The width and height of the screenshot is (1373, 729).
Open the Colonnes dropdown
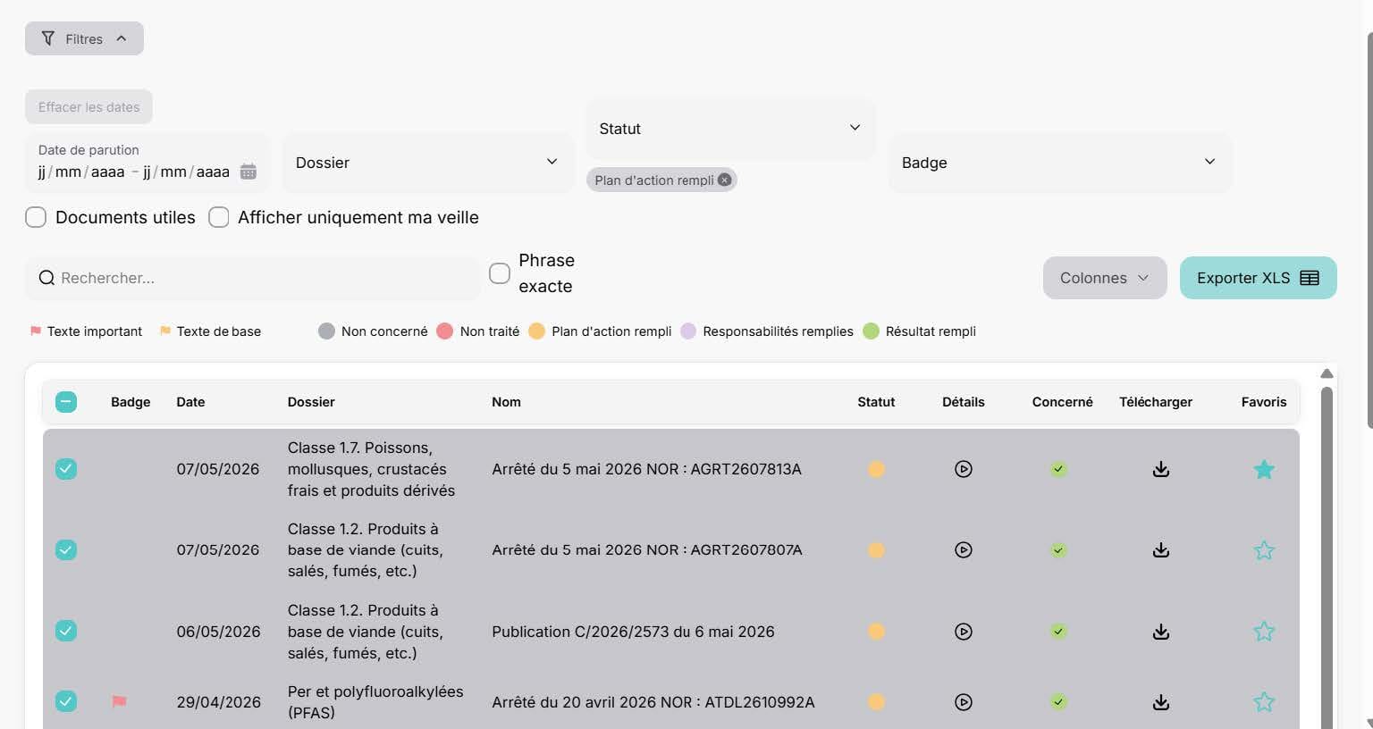pos(1105,278)
